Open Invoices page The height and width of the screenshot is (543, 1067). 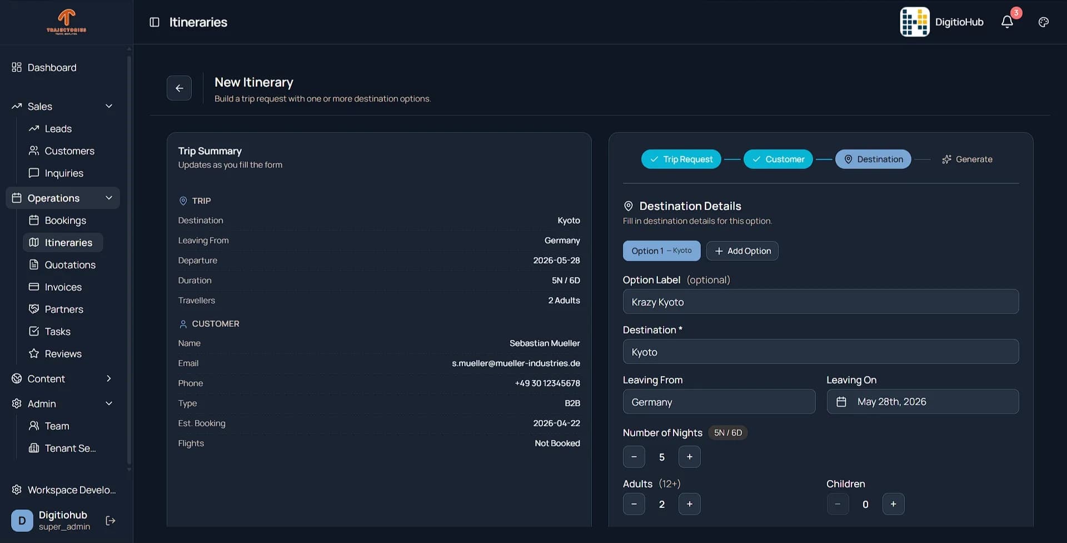pyautogui.click(x=63, y=287)
